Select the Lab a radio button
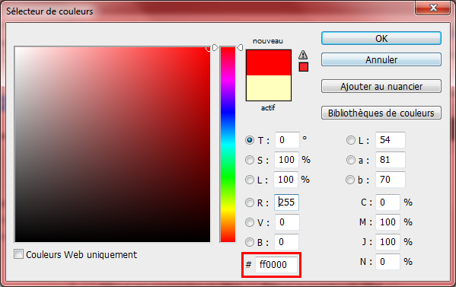 pyautogui.click(x=351, y=160)
